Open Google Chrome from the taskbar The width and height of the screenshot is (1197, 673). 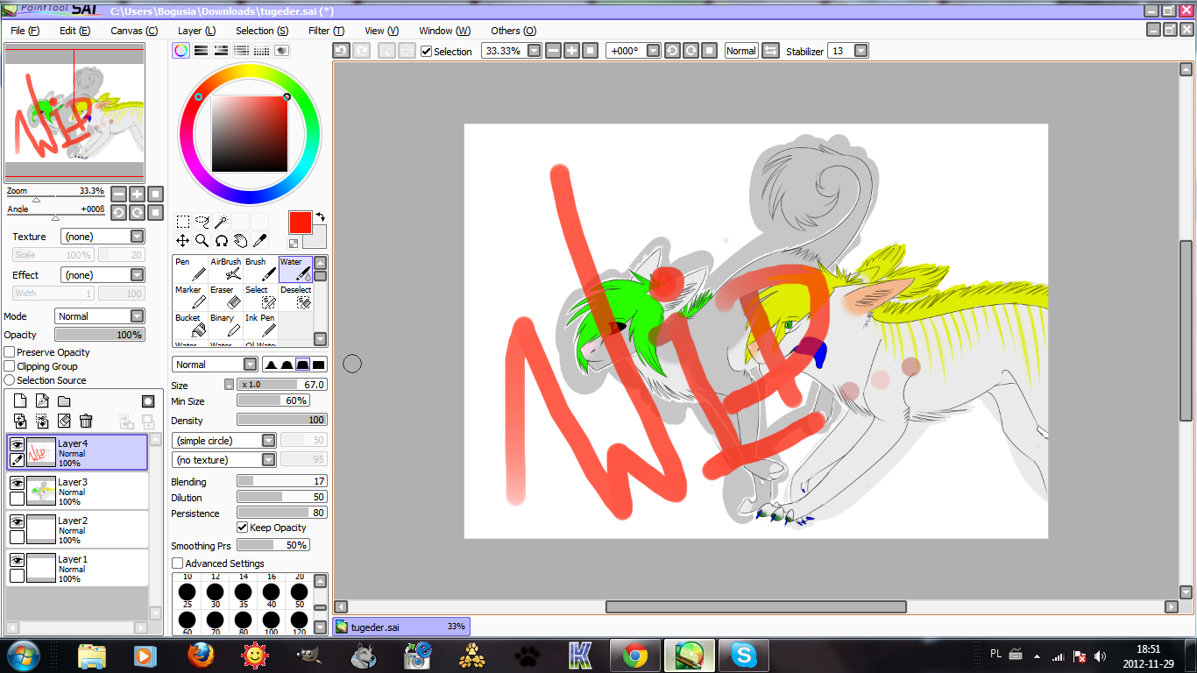pos(634,655)
